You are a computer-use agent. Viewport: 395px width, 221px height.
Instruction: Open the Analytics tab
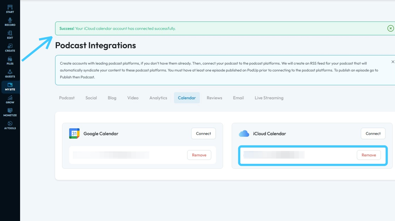[158, 98]
